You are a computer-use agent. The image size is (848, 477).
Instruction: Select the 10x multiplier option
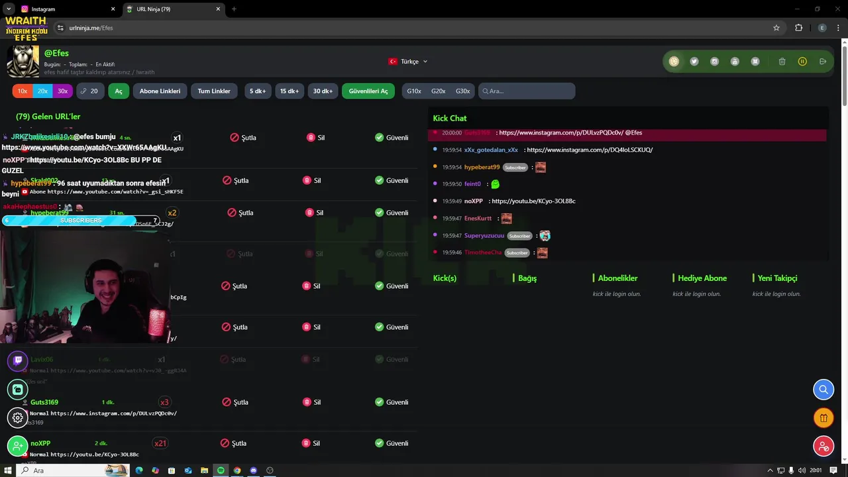23,91
